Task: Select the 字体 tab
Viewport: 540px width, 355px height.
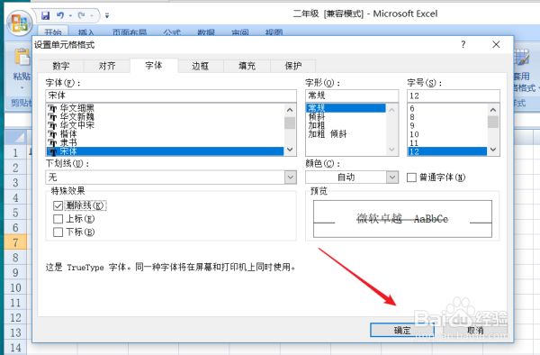Action: click(x=154, y=65)
